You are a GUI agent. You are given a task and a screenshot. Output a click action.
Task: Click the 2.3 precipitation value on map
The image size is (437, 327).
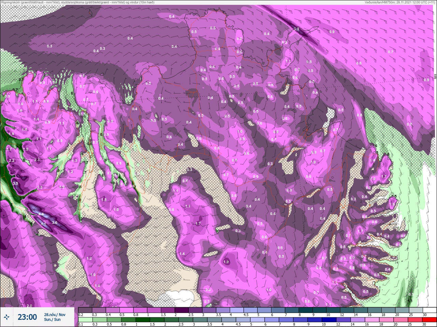click(x=37, y=160)
